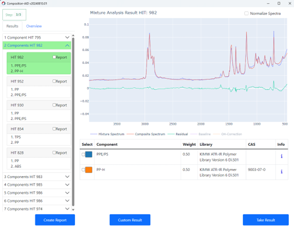Viewport: 294px width, 229px height.
Task: Open info for PP-H component
Action: (281, 171)
